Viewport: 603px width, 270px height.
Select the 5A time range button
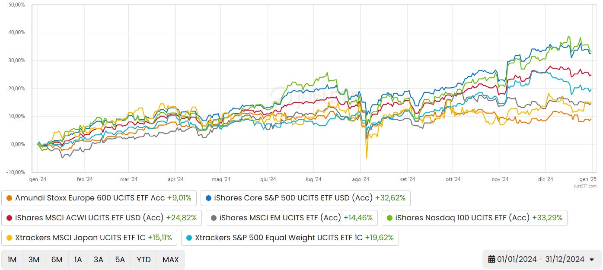point(120,260)
